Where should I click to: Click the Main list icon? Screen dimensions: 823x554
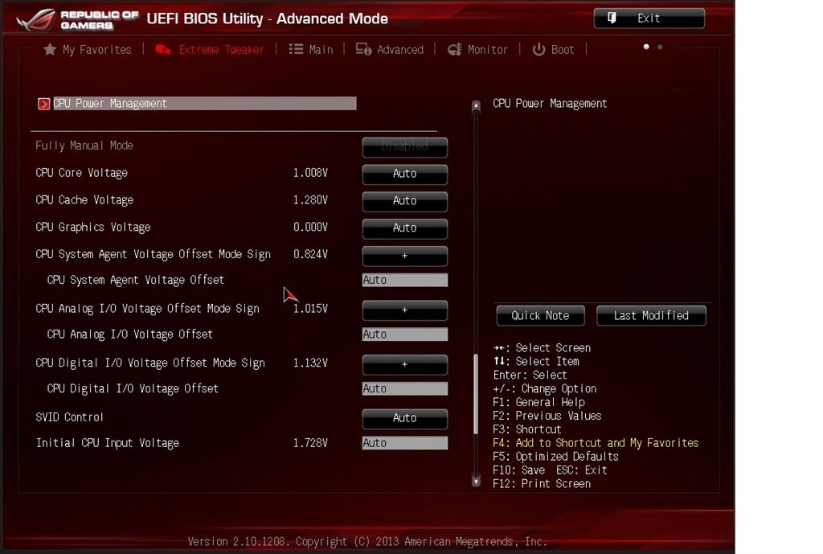pyautogui.click(x=296, y=49)
